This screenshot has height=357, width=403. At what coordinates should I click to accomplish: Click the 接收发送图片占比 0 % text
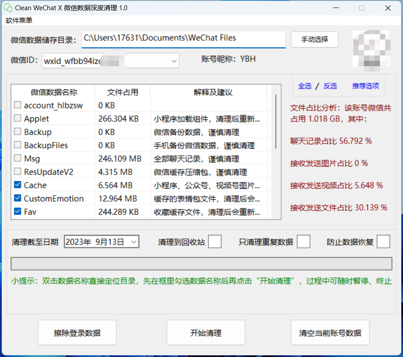(329, 163)
